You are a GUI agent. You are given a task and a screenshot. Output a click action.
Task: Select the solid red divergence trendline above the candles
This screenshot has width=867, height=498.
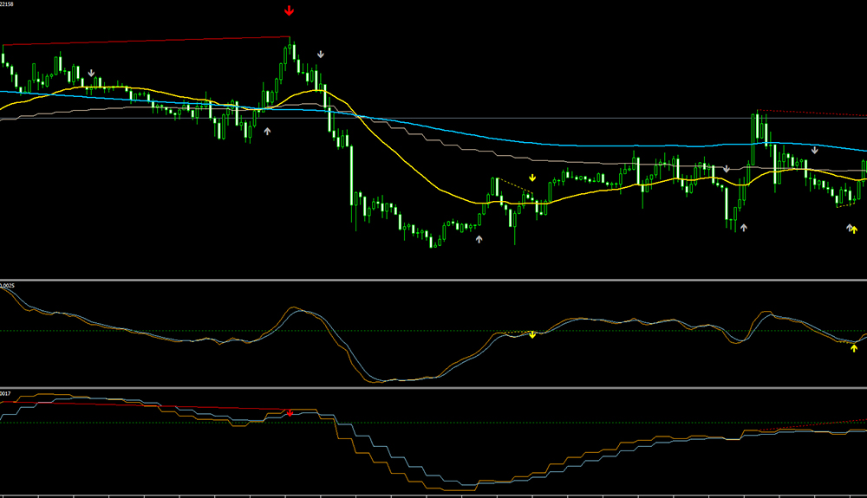pos(147,41)
